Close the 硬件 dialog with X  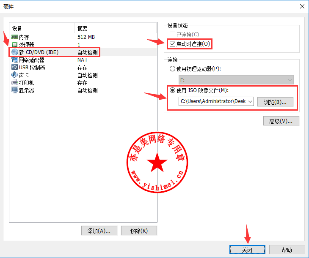click(302, 6)
